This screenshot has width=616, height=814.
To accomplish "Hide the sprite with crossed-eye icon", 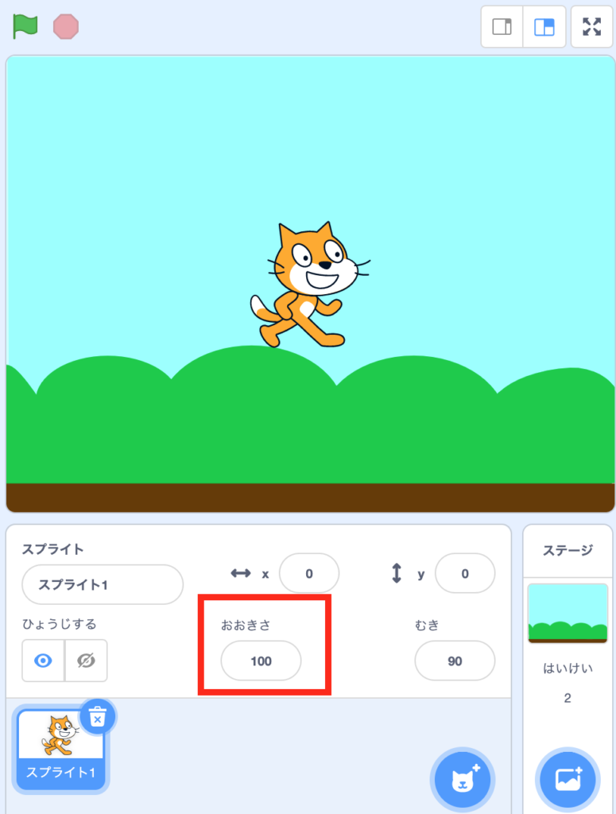I will coord(86,661).
